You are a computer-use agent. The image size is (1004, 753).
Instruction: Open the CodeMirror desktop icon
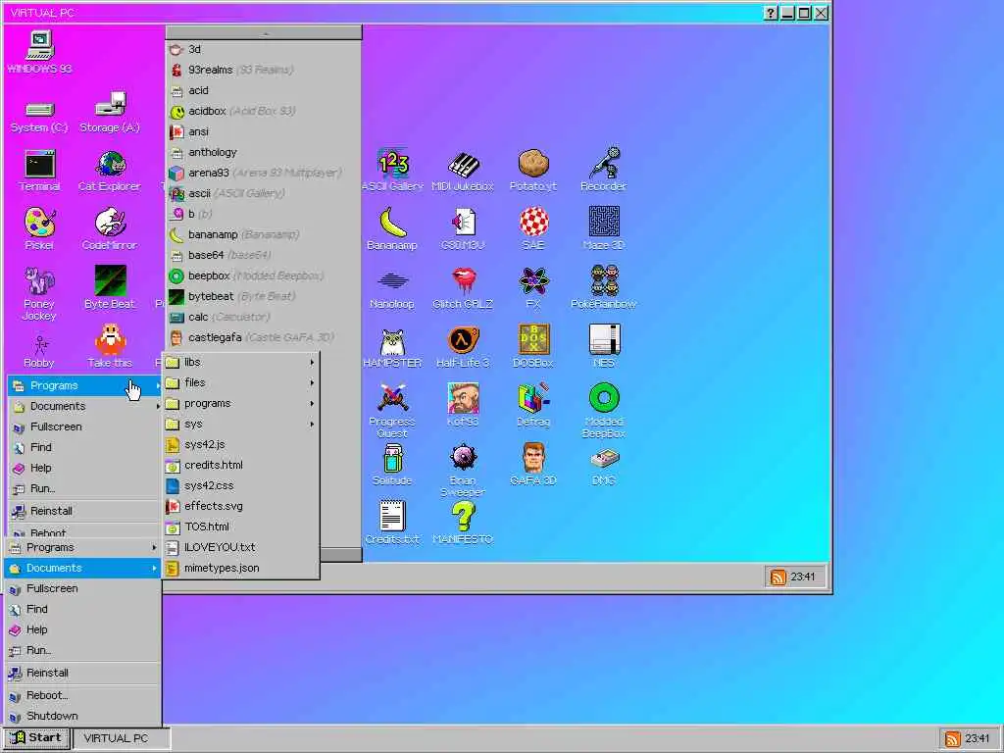[110, 229]
